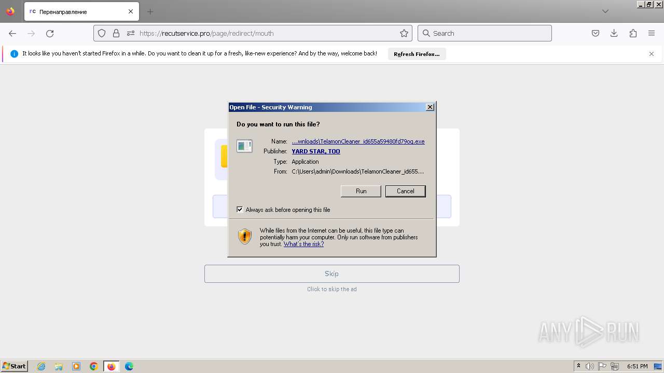
Task: Click Run in the security warning
Action: coord(361,191)
